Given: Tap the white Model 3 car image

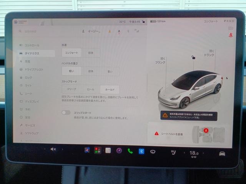Looking at the screenshot, I should pos(190,89).
